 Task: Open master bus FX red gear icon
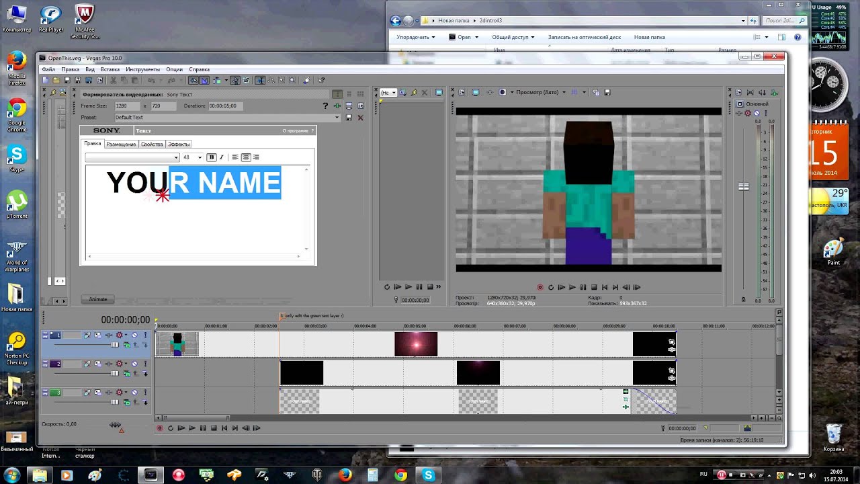click(747, 113)
